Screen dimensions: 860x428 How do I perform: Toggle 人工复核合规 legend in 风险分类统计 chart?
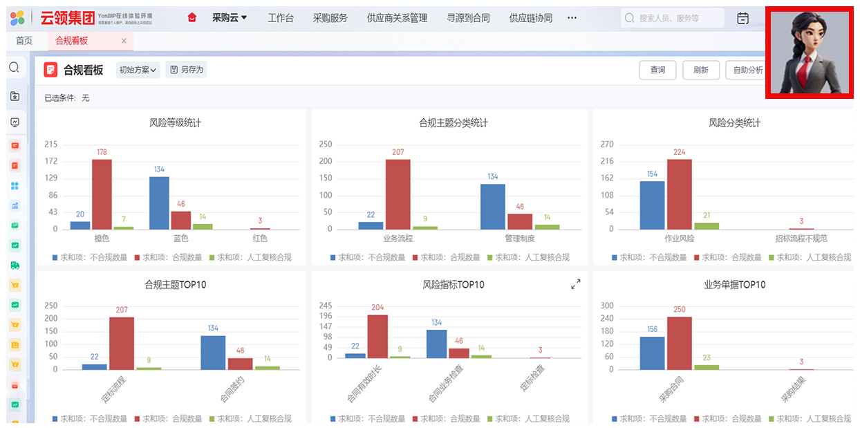(808, 257)
